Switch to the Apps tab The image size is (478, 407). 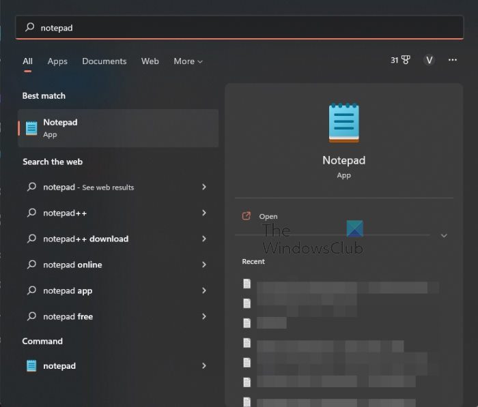click(57, 61)
